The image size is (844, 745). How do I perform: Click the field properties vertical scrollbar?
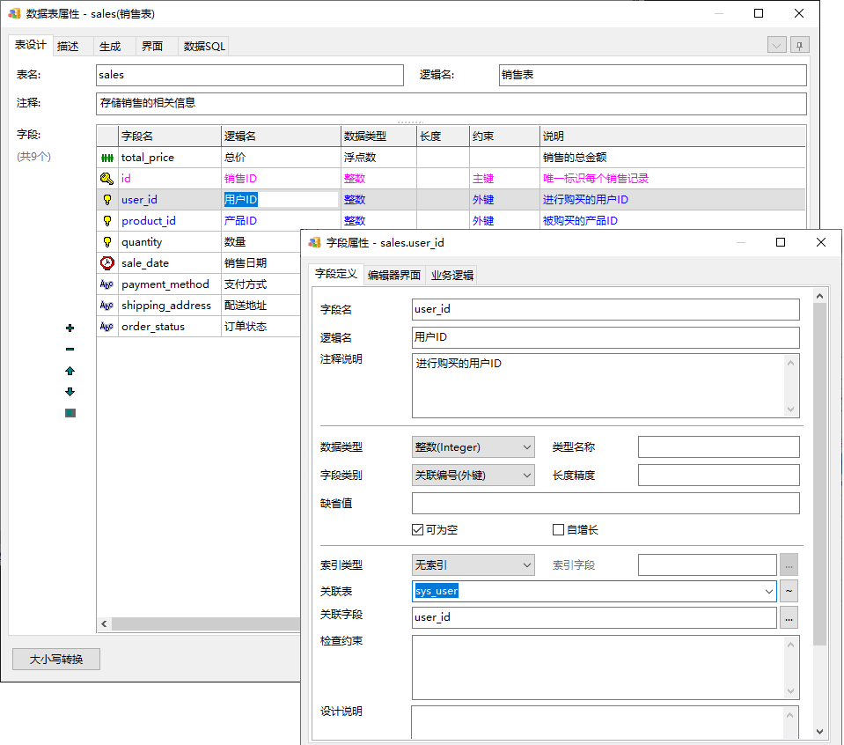(820, 476)
